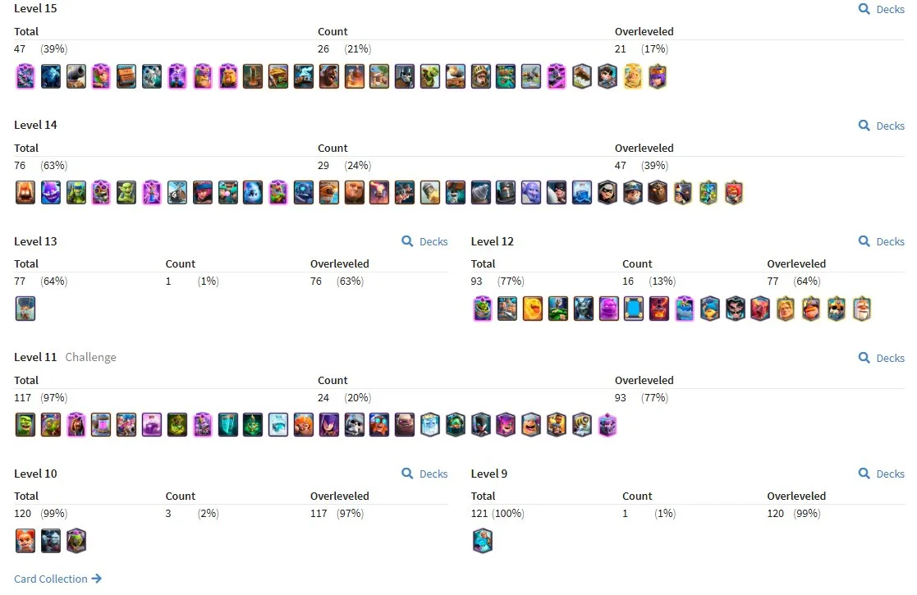Image resolution: width=917 pixels, height=595 pixels.
Task: Select the purple Elixir Golem card in Level 12
Action: coord(608,309)
